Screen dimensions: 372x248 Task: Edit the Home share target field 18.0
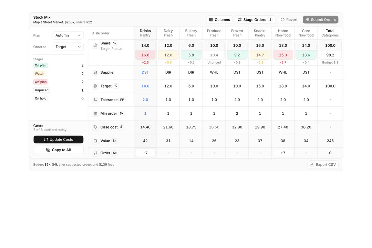283,45
